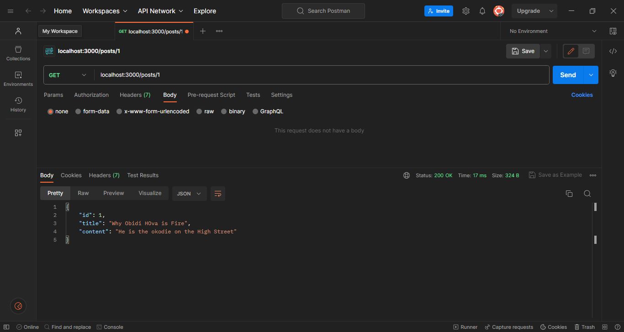The width and height of the screenshot is (624, 332).
Task: Open the user avatar menu
Action: coord(499,11)
